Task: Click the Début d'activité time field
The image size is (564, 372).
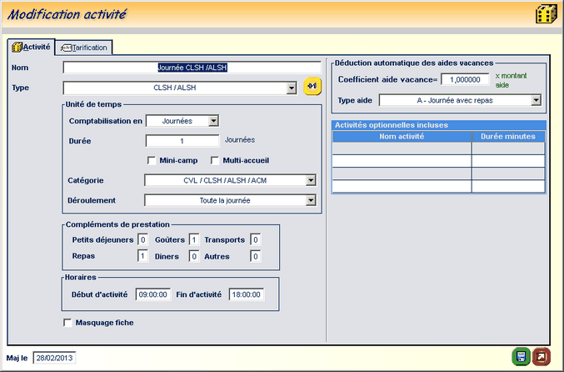Action: tap(153, 294)
